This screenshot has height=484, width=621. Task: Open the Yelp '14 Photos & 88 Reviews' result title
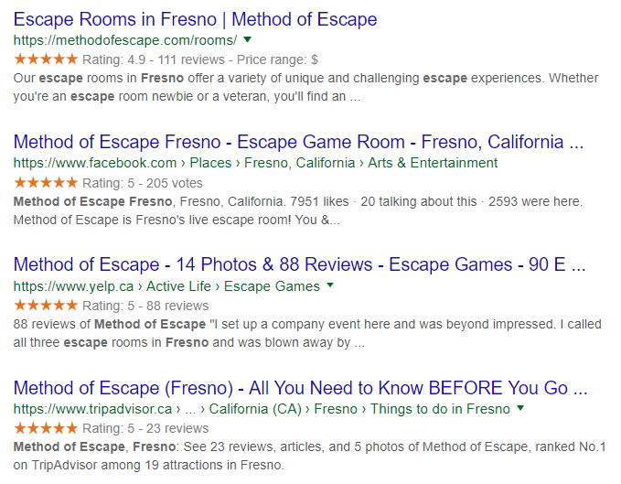(x=298, y=264)
